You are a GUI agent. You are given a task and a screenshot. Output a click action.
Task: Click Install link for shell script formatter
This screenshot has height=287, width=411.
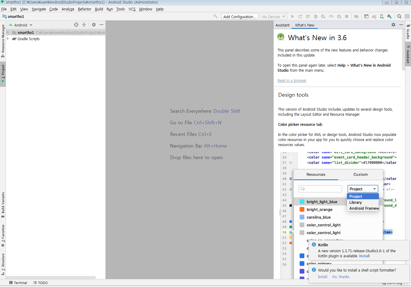[323, 277]
